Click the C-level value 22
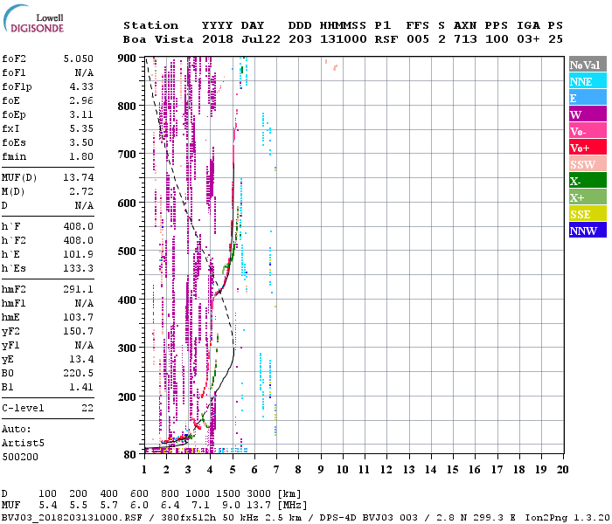Screen dimensions: 612x524 87,408
